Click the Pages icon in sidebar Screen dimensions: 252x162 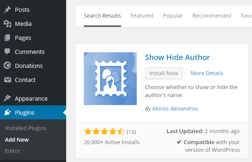coord(7,38)
